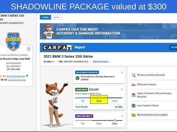The height and width of the screenshot is (132, 177).
Task: Select '30 Detailed Records Available' text
Action: (152, 115)
